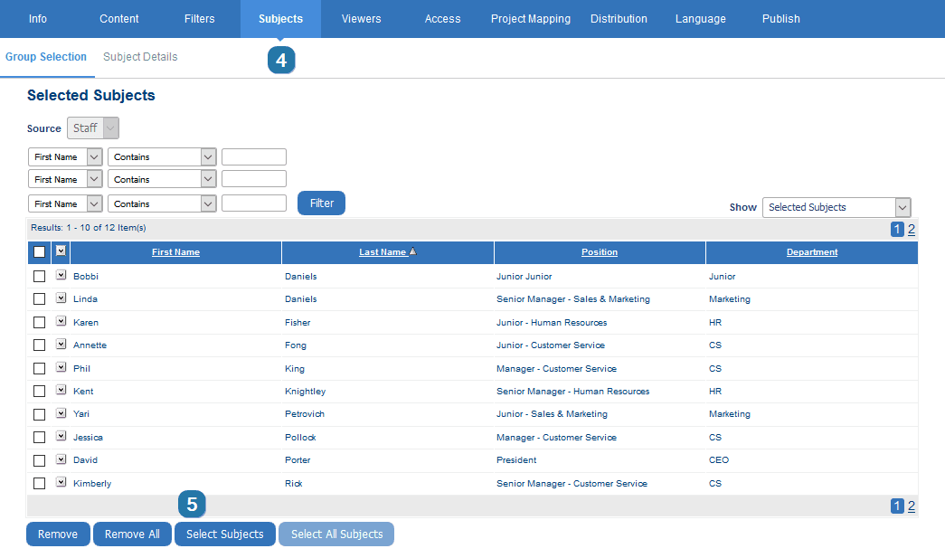Open the first First Name filter dropdown
The width and height of the screenshot is (945, 558).
(64, 156)
